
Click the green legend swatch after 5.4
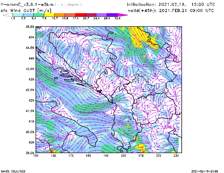point(39,15)
